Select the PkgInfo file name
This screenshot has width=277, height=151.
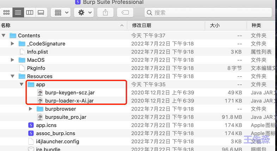[x=36, y=68]
